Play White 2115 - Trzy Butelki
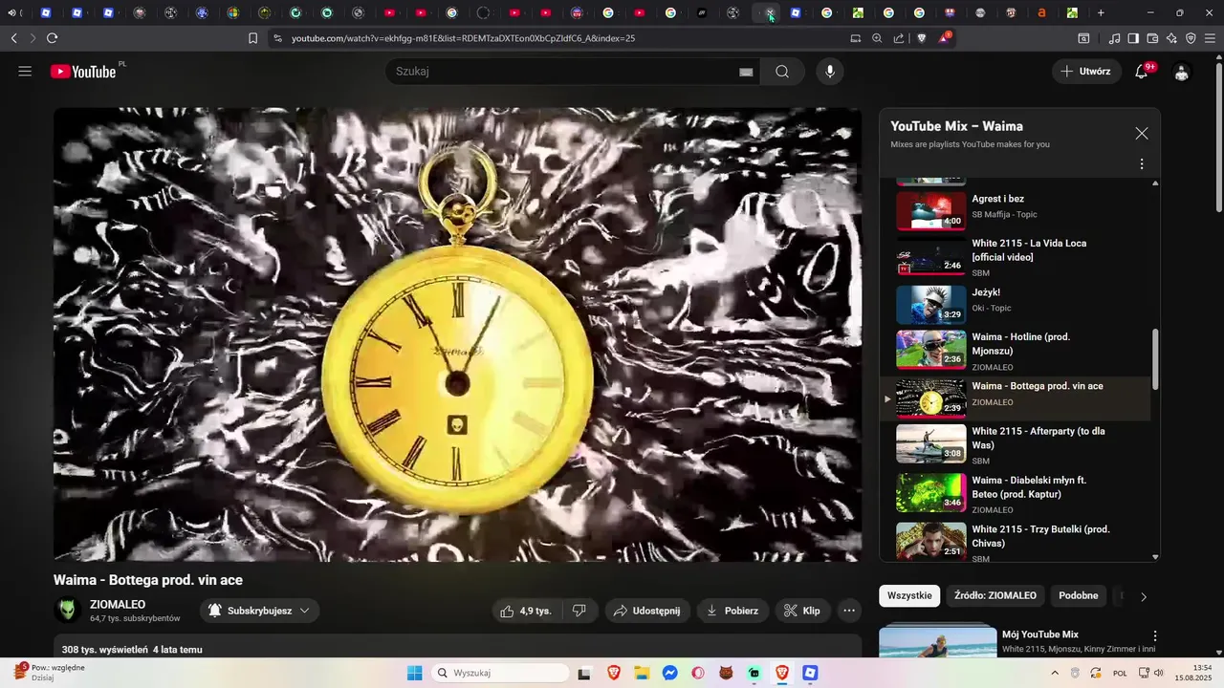 1016,540
